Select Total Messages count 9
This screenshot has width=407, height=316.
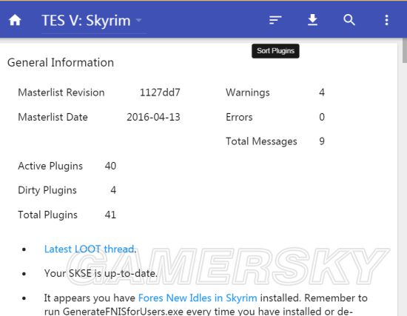pyautogui.click(x=322, y=141)
